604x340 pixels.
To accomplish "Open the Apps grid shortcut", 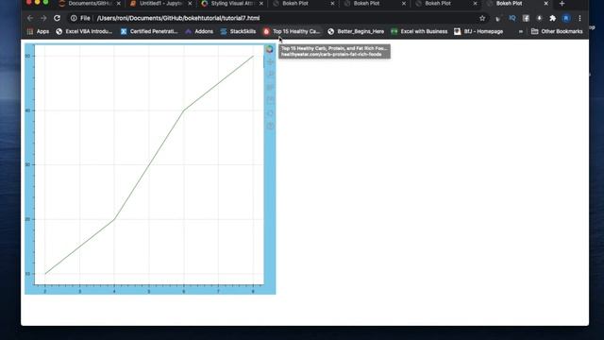I will (38, 31).
